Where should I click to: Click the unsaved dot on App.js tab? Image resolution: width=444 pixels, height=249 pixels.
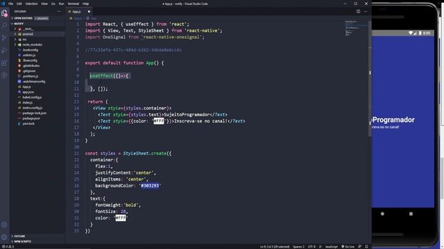click(89, 12)
